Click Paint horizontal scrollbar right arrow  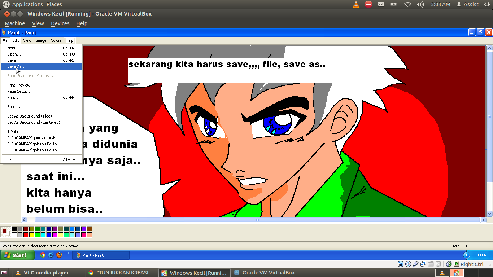(x=483, y=220)
